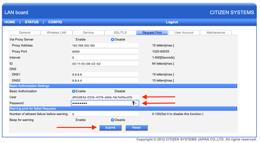The height and width of the screenshot is (143, 260).
Task: Click the CITIZEN SYSTEMS title text
Action: coord(232,12)
